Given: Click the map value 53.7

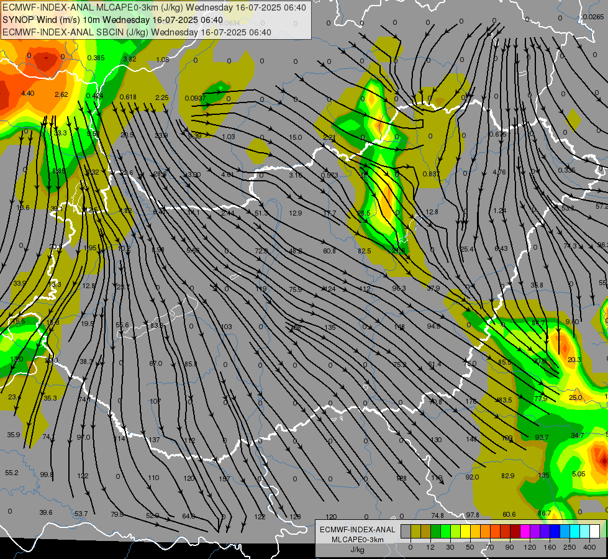Looking at the screenshot, I should pos(81,514).
